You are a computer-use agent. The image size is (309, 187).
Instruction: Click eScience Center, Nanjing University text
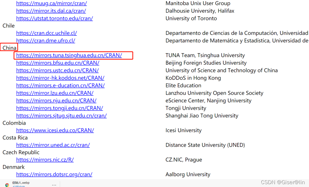[x=209, y=101]
